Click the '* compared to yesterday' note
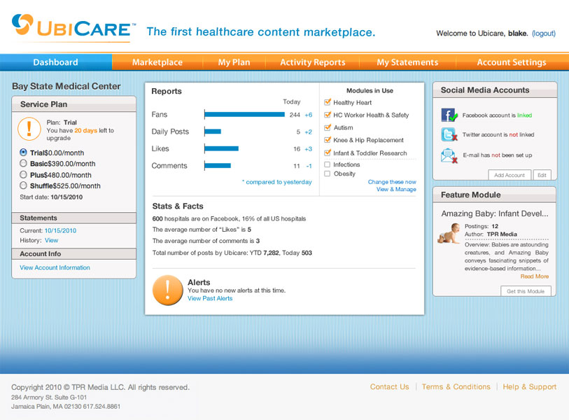The height and width of the screenshot is (420, 569). (277, 182)
